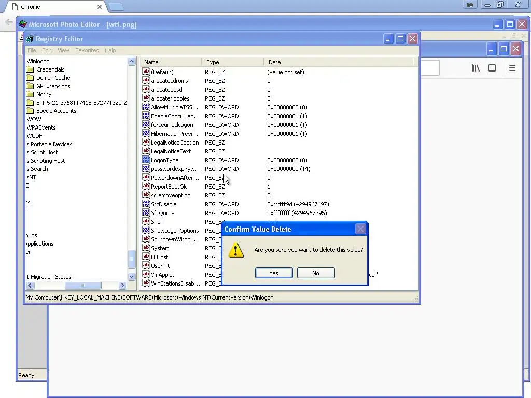Click the LogonType DWORD icon
The height and width of the screenshot is (398, 531).
[146, 160]
